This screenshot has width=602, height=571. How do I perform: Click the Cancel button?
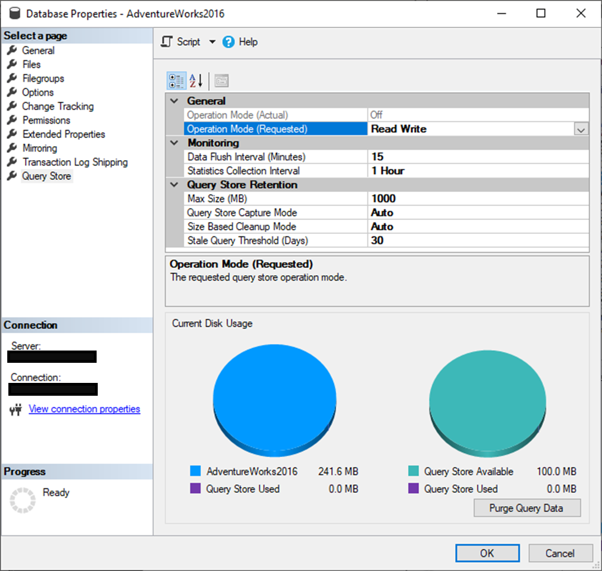click(560, 553)
